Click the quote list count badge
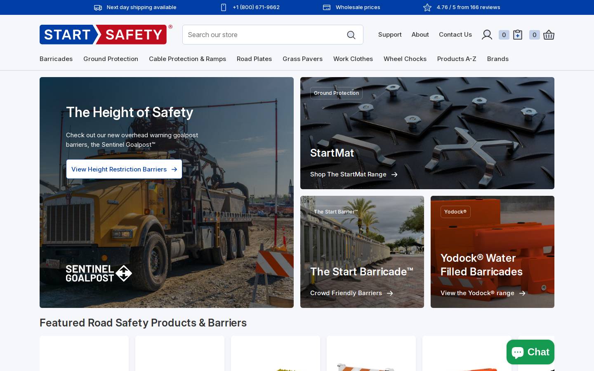 tap(504, 35)
